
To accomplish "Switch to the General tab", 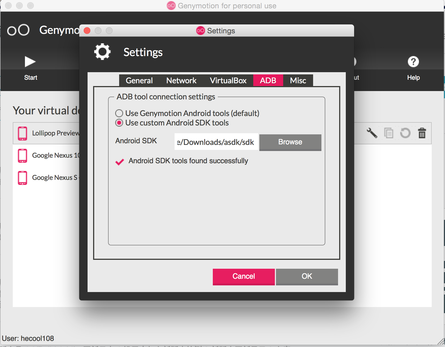I will (x=139, y=81).
